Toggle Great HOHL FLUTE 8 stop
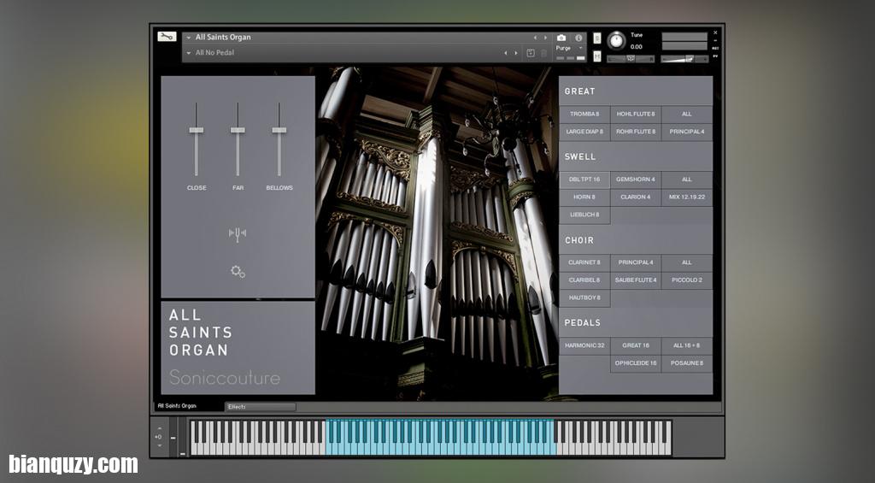 point(636,114)
